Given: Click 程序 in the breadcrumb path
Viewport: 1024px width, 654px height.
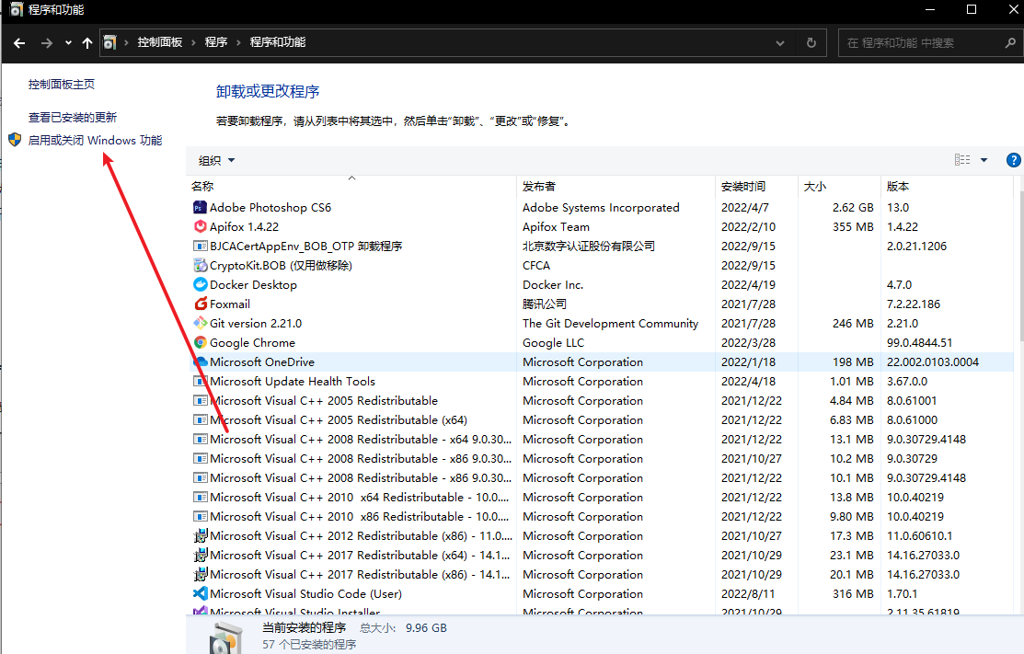Looking at the screenshot, I should point(215,42).
